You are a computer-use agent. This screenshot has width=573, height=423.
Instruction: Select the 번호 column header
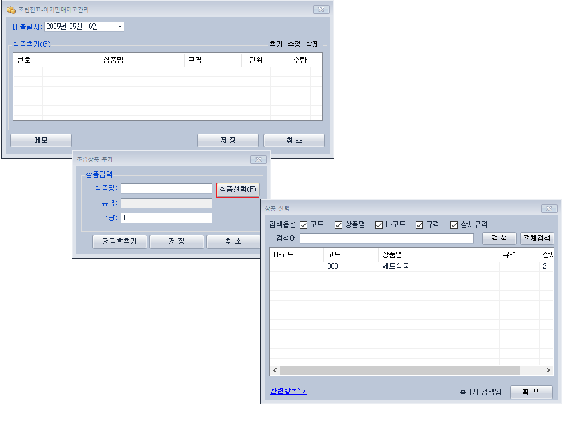(28, 60)
